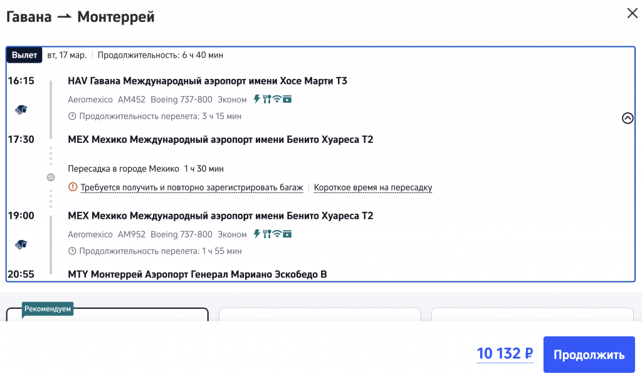Screen dimensions: 642x376
Task: Click the meal icon for flight AM952
Action: 266,234
